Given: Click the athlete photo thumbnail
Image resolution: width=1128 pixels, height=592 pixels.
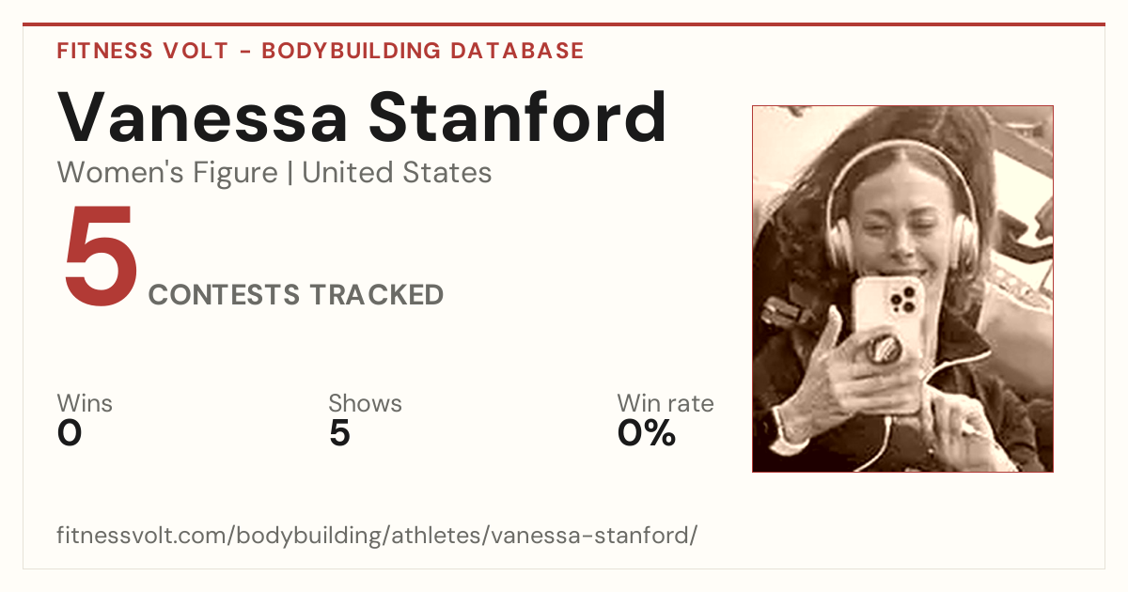Looking at the screenshot, I should (902, 288).
